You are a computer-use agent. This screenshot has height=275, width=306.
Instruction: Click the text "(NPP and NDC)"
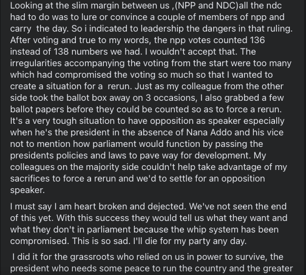point(206,5)
